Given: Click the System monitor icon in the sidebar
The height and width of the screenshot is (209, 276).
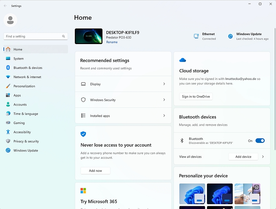Looking at the screenshot, I should pyautogui.click(x=8, y=59).
